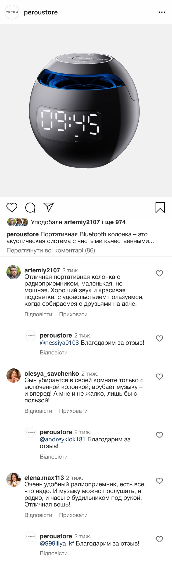Screen dimensions: 172x563
Task: Like the peroustore reply to @999iliya_kf
Action: click(x=159, y=539)
